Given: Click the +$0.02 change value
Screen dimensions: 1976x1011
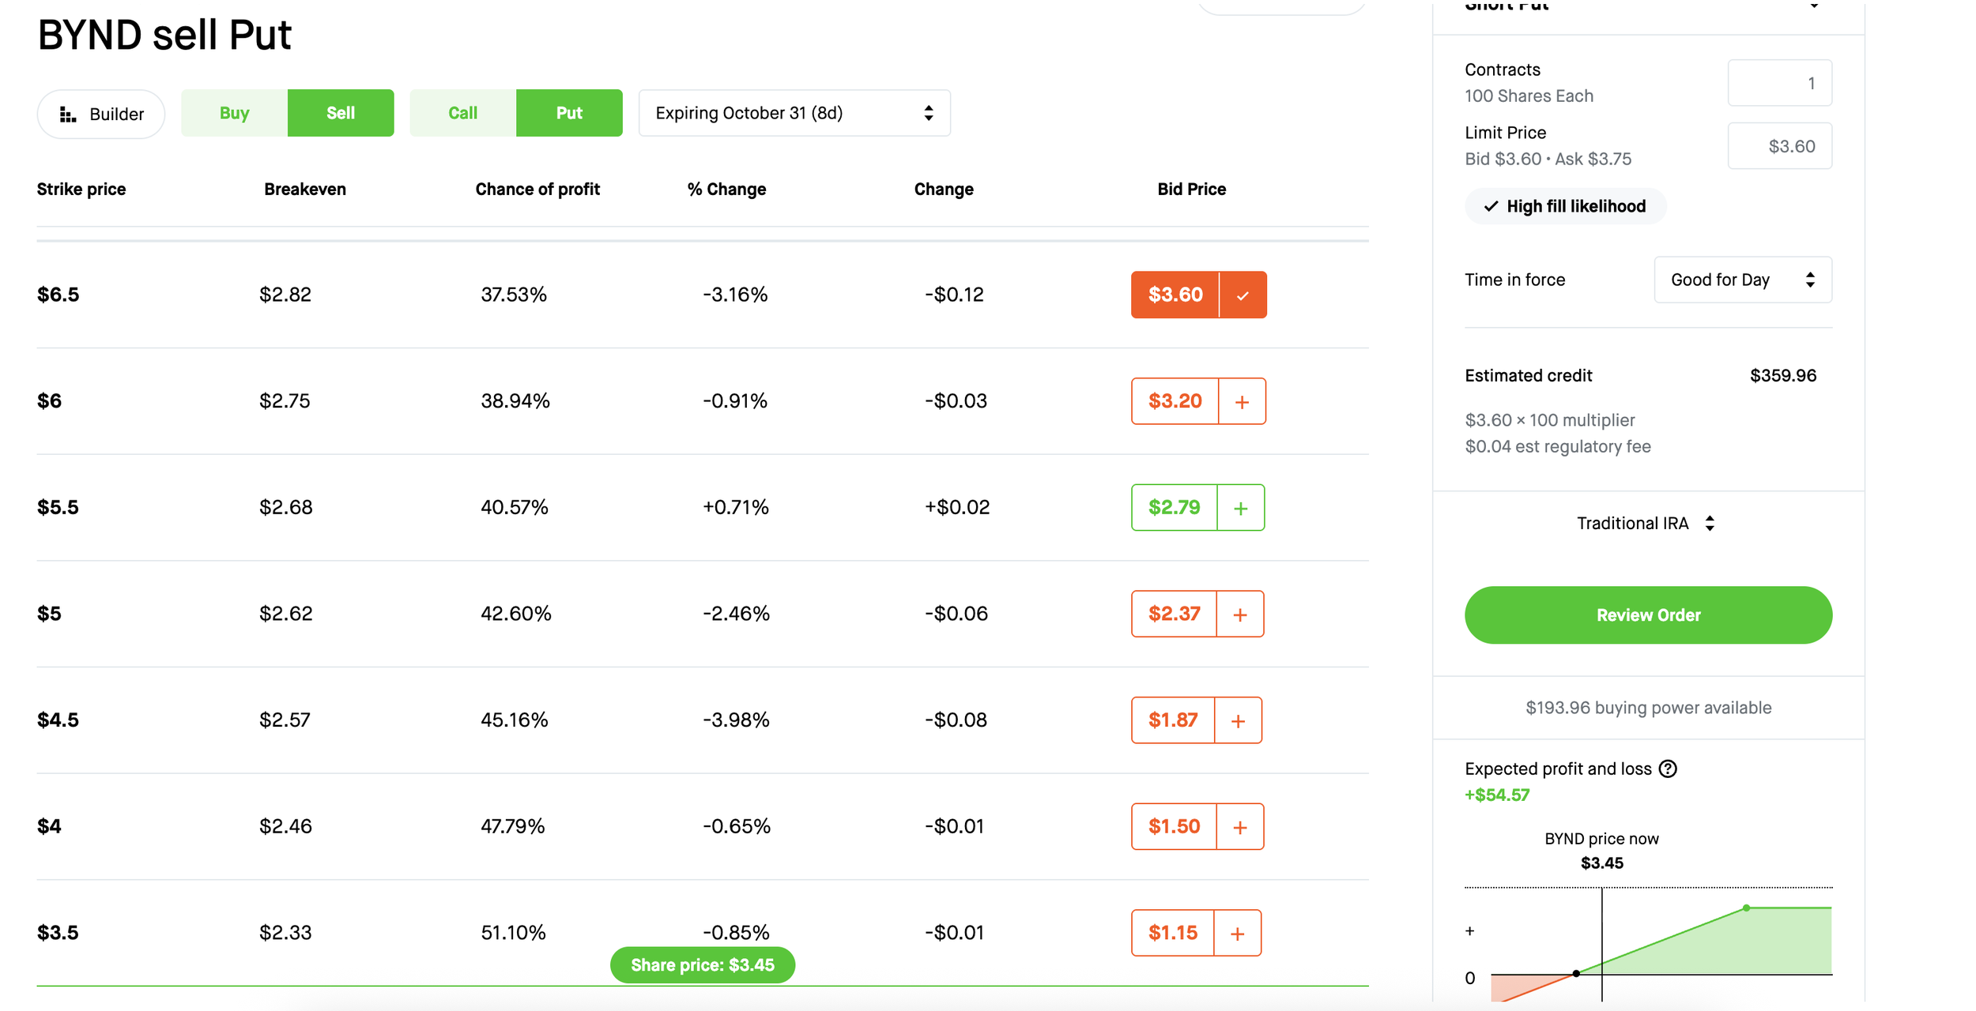Looking at the screenshot, I should [x=957, y=507].
